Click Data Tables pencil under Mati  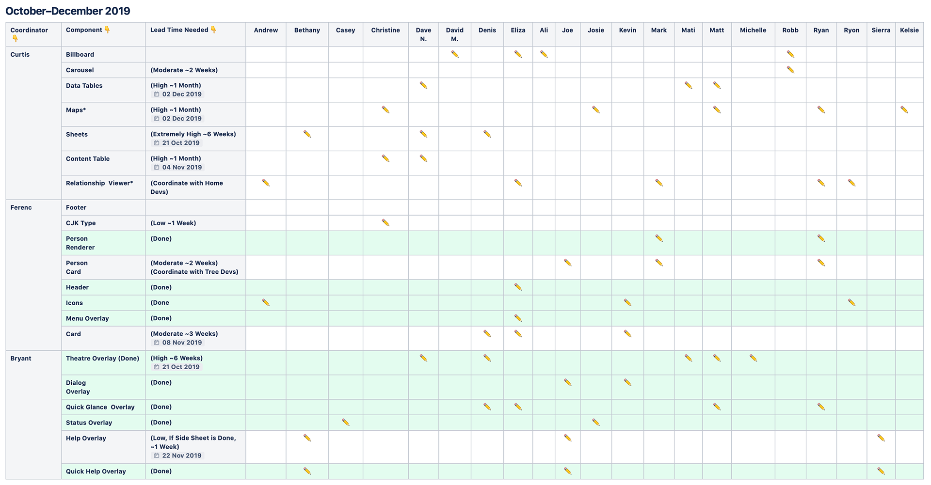688,85
